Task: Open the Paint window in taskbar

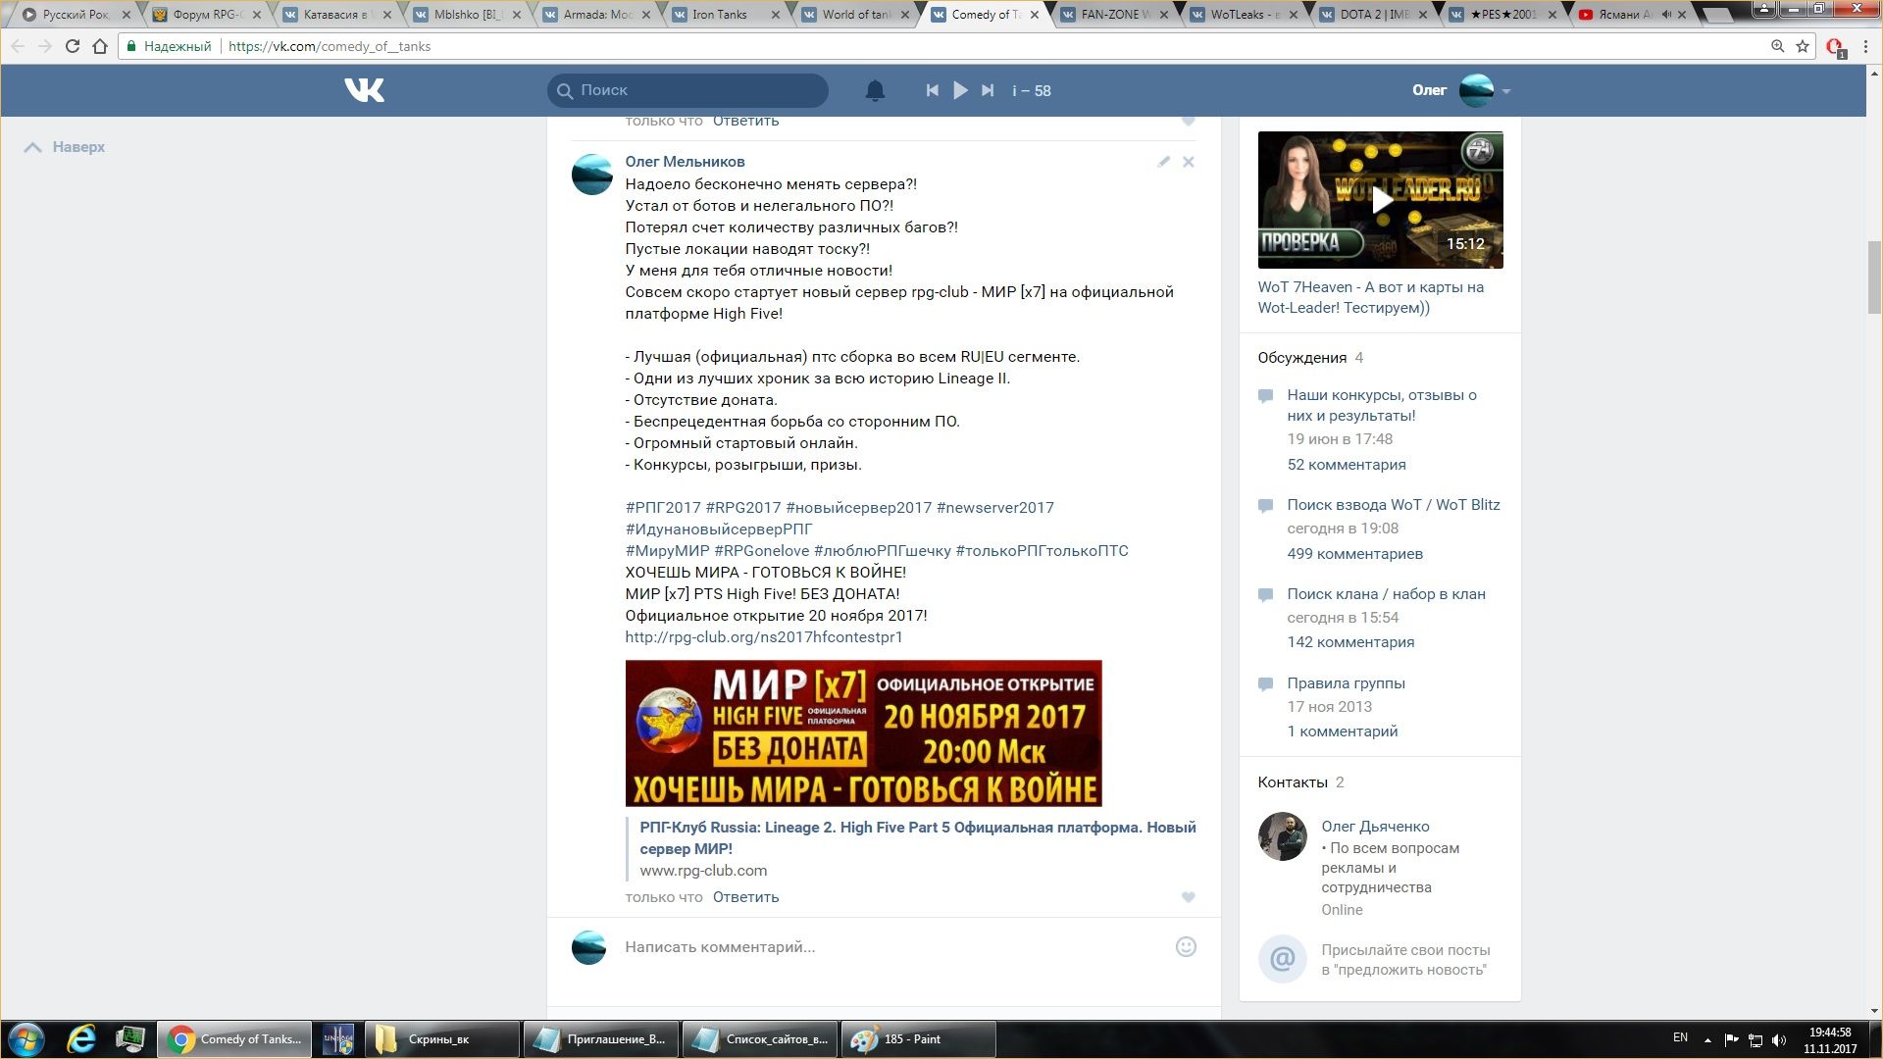Action: [x=916, y=1039]
